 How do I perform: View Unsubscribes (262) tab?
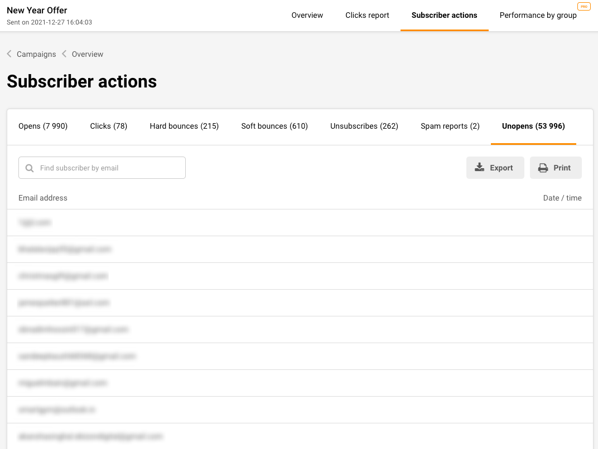364,126
